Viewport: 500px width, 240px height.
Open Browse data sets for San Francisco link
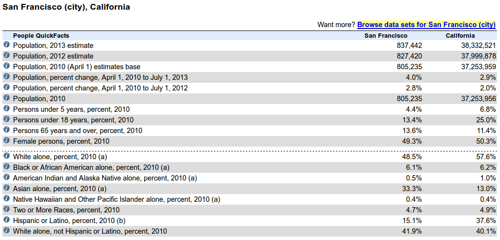(x=426, y=24)
